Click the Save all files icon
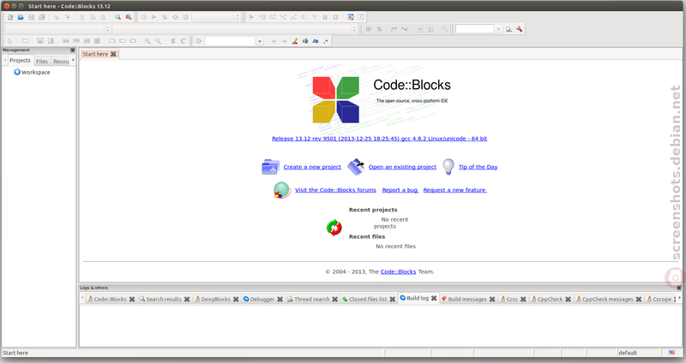 (x=41, y=17)
